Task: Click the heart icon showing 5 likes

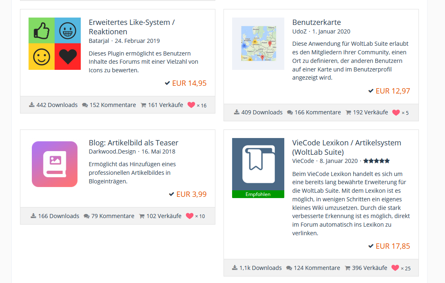Action: [x=396, y=112]
